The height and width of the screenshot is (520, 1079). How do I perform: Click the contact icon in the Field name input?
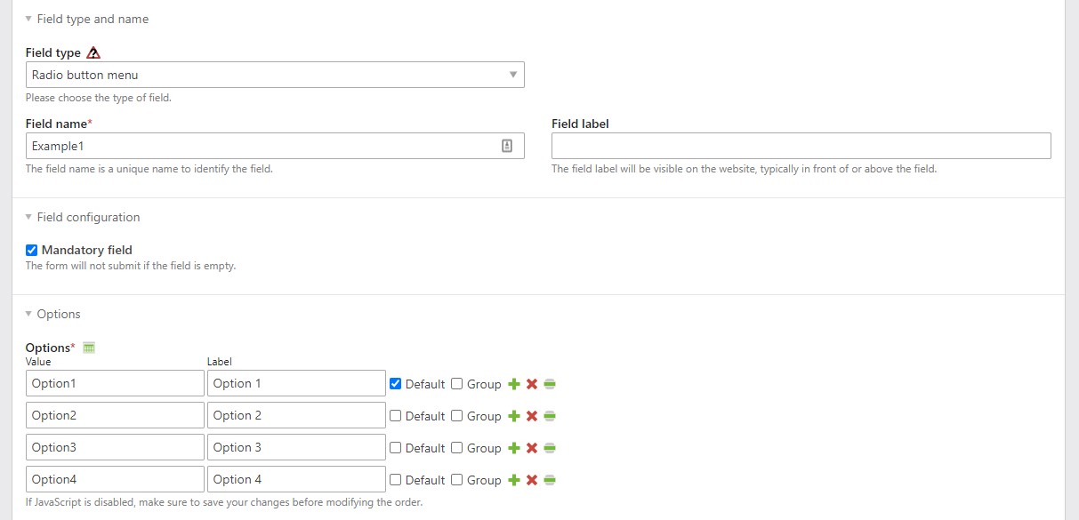point(507,146)
